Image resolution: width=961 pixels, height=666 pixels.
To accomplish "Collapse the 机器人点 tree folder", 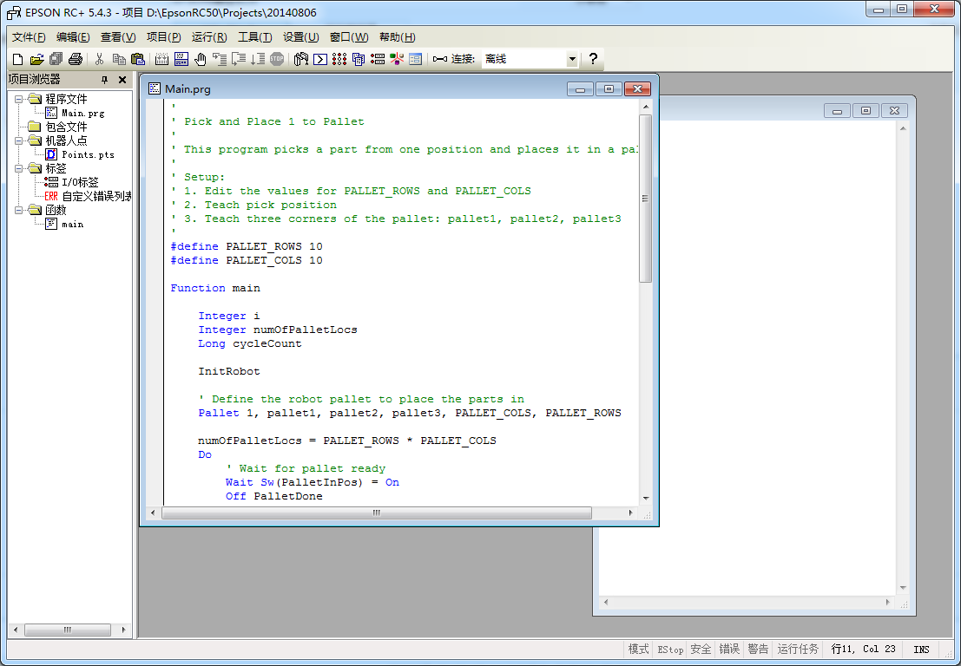I will (x=18, y=140).
